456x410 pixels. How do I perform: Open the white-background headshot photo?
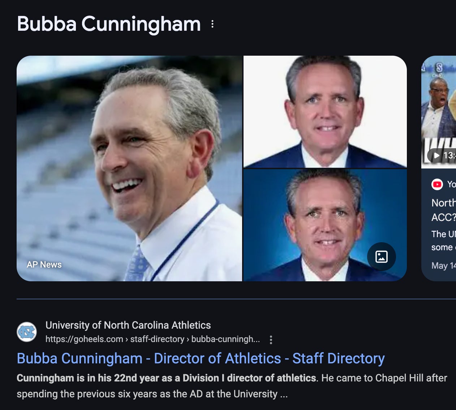325,112
